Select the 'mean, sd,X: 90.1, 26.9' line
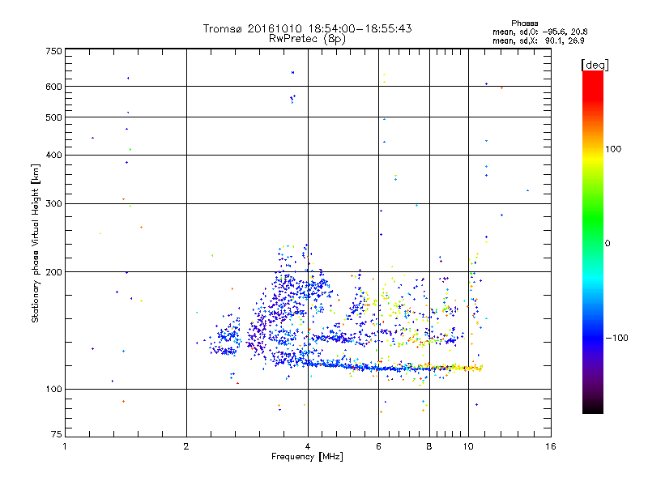Viewport: 648px width, 486px height. tap(538, 40)
